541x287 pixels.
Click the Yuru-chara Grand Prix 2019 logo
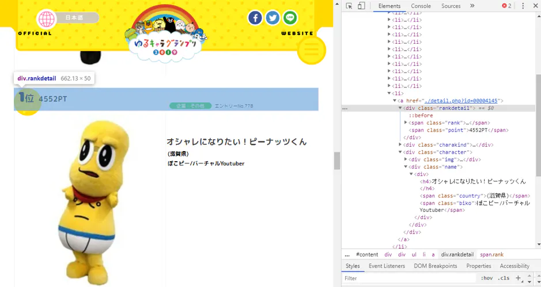165,35
